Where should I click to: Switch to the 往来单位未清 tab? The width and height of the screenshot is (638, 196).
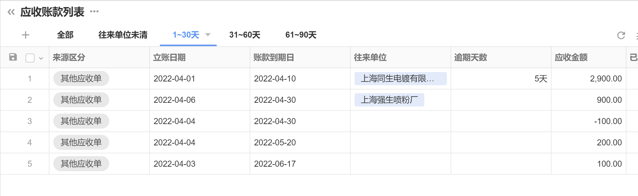[123, 35]
